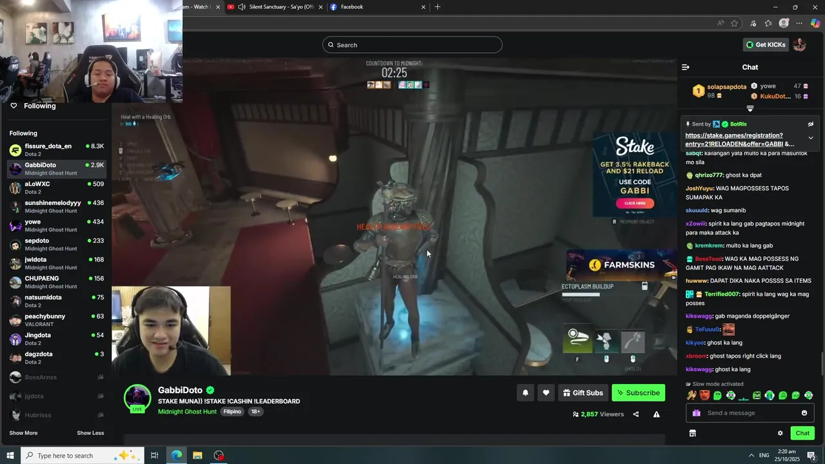Open Task View on the taskbar
825x464 pixels.
pyautogui.click(x=155, y=456)
